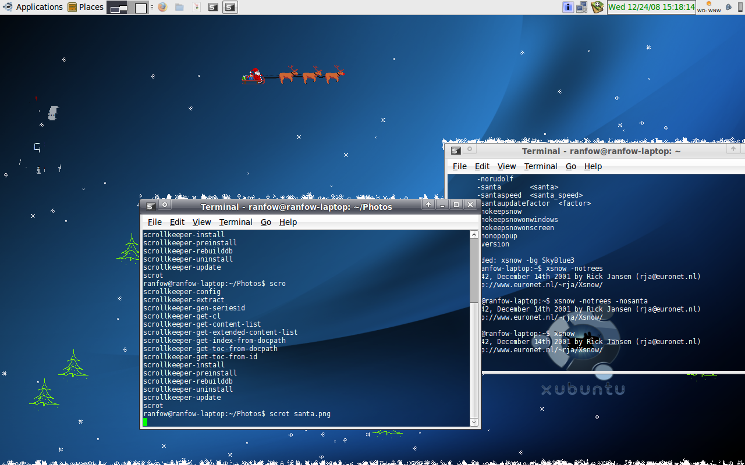Open the weather applet showing WD: WNW
The width and height of the screenshot is (745, 465).
point(709,7)
